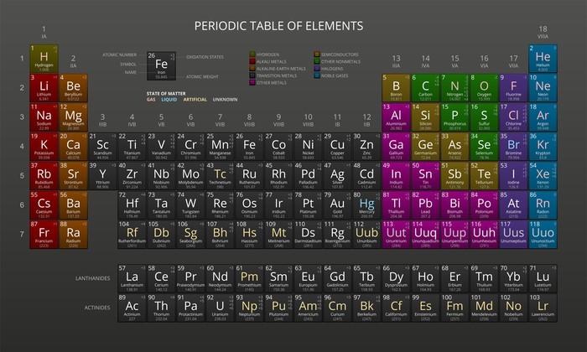This screenshot has height=352, width=587.
Task: Click the Hydrogen element tile
Action: point(44,60)
